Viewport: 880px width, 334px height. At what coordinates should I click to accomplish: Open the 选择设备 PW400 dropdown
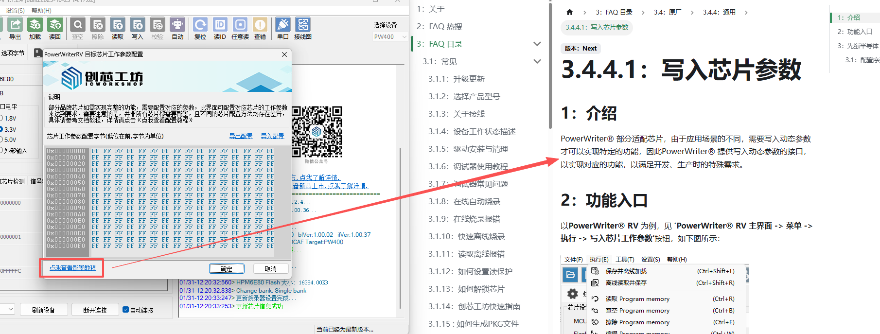pyautogui.click(x=390, y=37)
